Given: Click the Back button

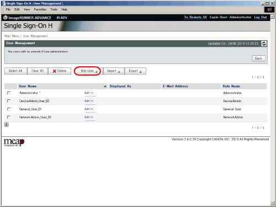Looking at the screenshot, I should coord(258,59).
